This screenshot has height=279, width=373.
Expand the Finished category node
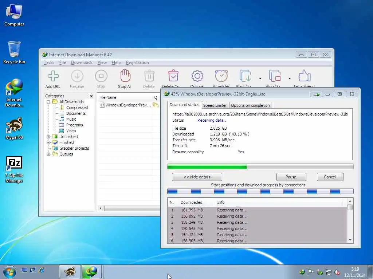coord(48,142)
